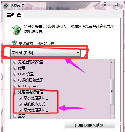Click the scrollbar down arrow

[x=112, y=116]
